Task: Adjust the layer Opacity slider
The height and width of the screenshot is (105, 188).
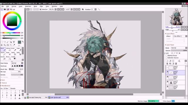Action: pos(179,50)
